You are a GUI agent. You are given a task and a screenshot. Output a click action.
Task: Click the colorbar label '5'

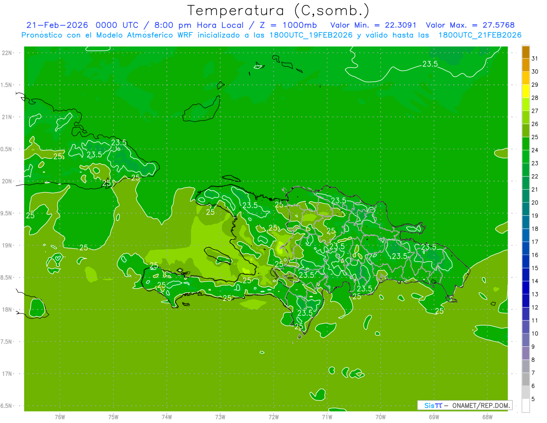click(534, 399)
